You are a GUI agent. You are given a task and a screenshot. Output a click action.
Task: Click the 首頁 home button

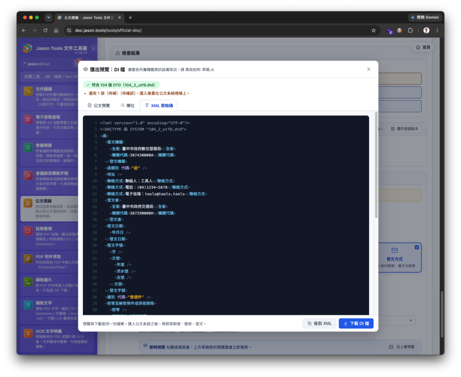423,47
